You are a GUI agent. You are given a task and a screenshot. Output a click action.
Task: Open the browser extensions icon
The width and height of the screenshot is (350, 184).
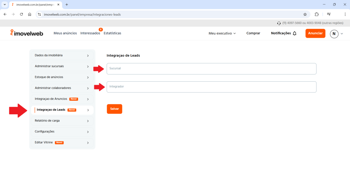[317, 14]
